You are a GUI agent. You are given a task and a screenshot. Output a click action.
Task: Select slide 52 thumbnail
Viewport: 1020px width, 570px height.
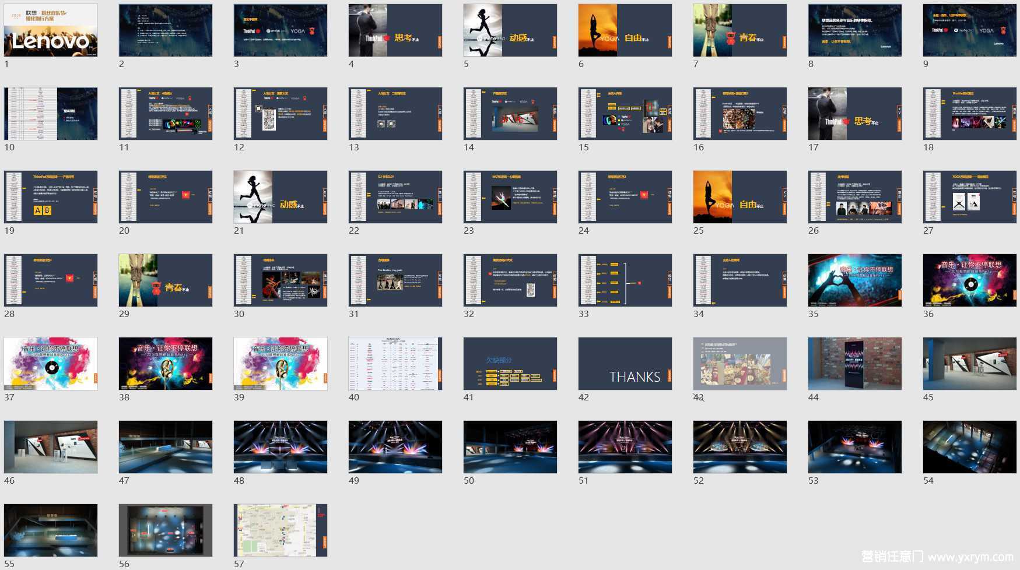point(740,447)
